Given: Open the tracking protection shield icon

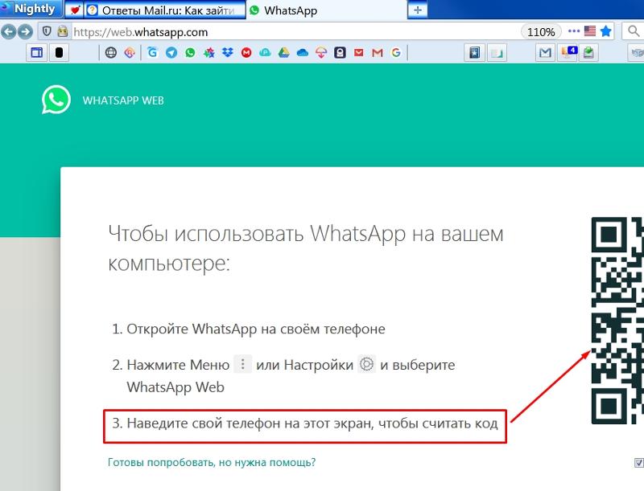Looking at the screenshot, I should coord(47,31).
